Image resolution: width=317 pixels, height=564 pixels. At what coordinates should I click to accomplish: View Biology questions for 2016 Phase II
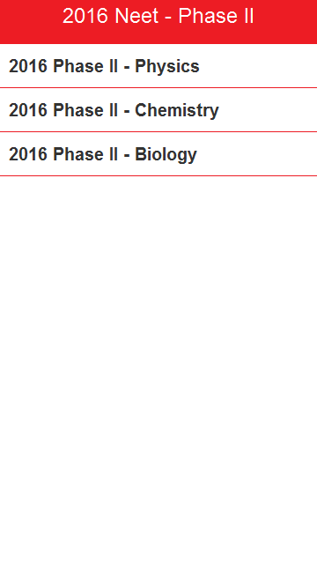(158, 154)
